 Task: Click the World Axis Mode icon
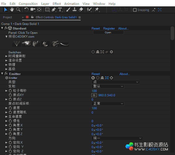pyautogui.click(x=120, y=10)
